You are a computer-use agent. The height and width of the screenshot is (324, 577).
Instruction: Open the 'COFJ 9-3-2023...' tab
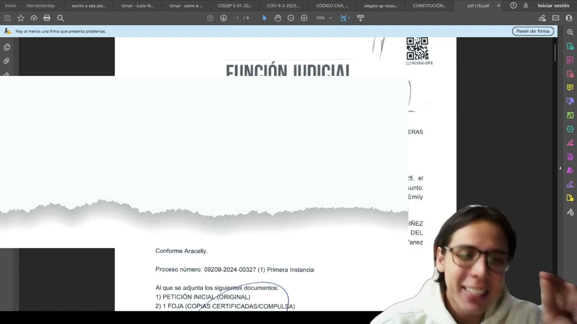(283, 6)
